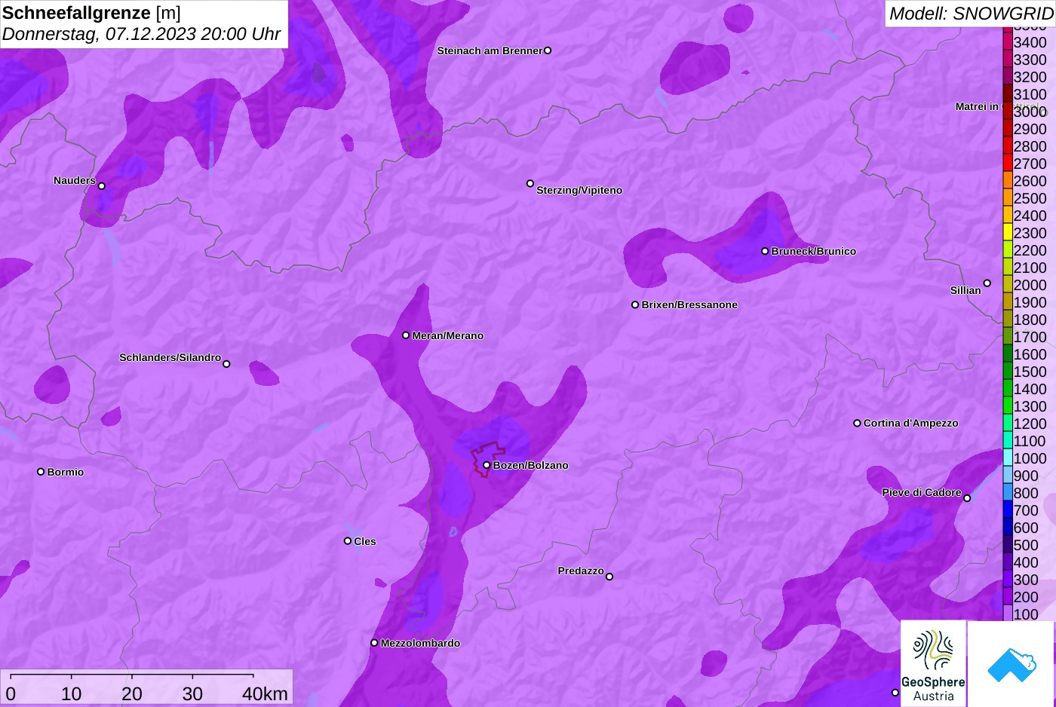This screenshot has width=1056, height=707.
Task: Select the Bozen/Bolzano name label
Action: tap(531, 465)
